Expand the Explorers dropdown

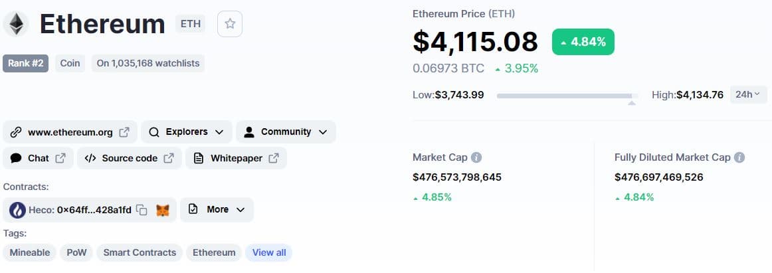click(x=187, y=132)
